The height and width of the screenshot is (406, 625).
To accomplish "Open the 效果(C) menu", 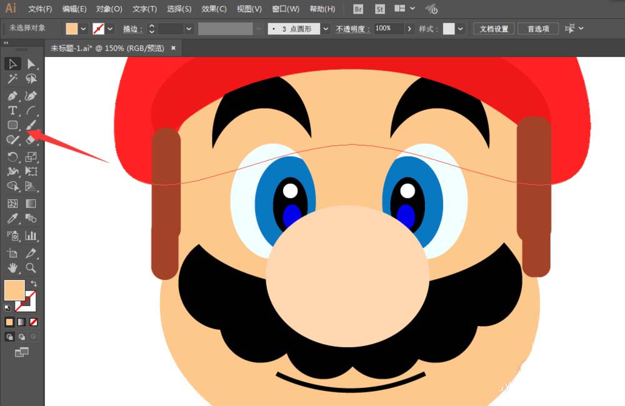I will [x=214, y=9].
